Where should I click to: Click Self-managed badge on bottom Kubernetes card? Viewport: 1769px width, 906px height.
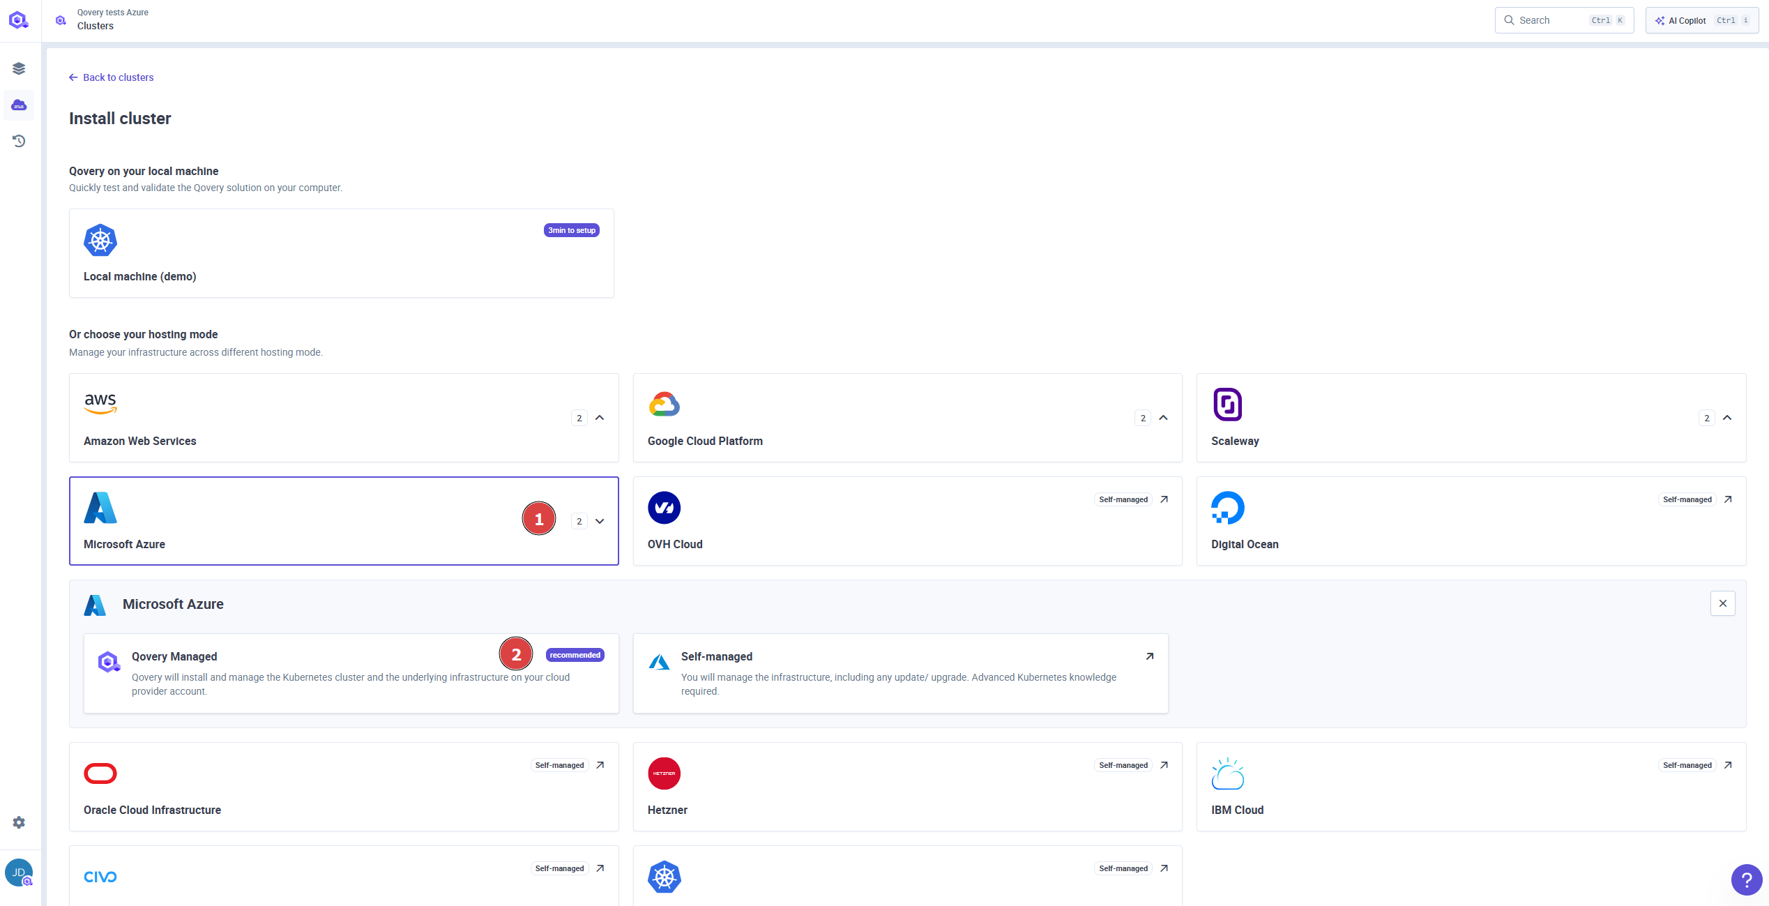[x=1123, y=868]
